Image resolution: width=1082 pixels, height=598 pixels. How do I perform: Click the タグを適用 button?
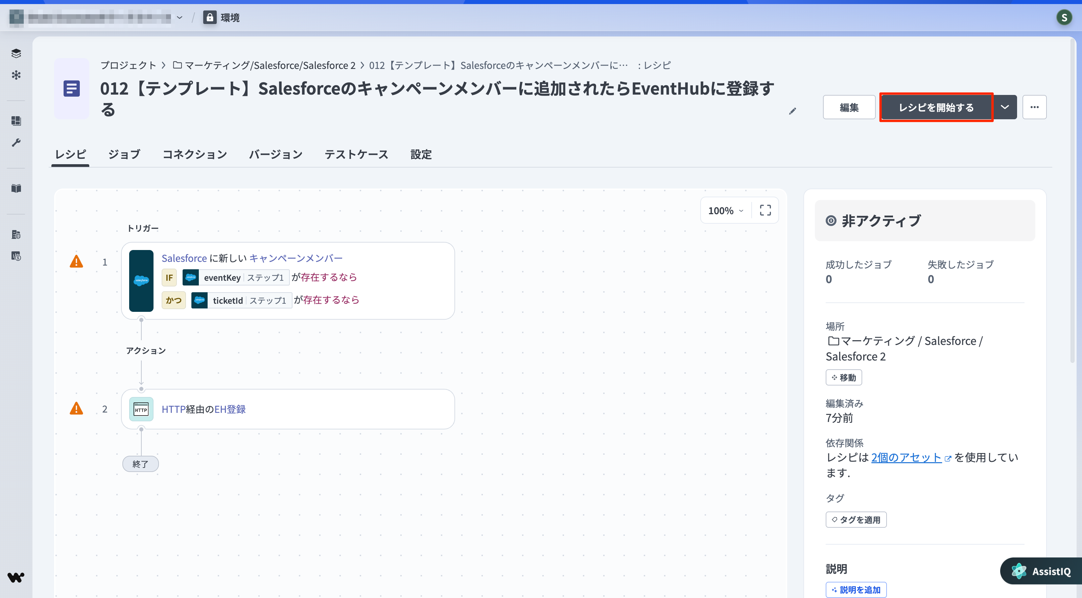[855, 520]
